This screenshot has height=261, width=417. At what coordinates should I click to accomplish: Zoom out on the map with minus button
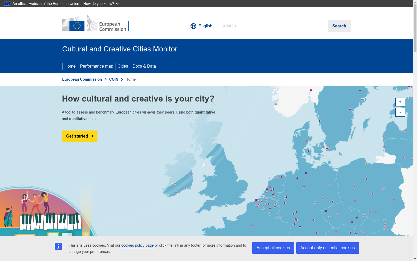pyautogui.click(x=400, y=112)
